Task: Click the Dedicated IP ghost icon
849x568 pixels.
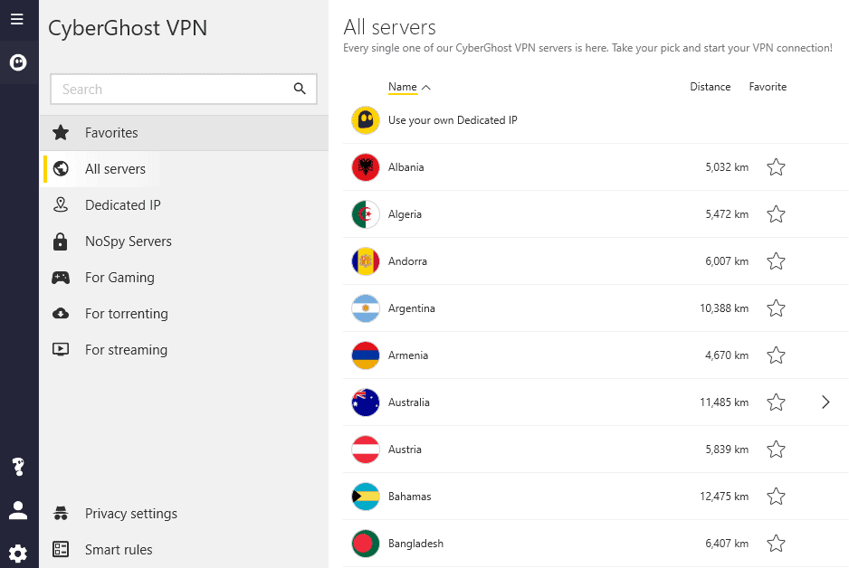Action: click(x=366, y=120)
